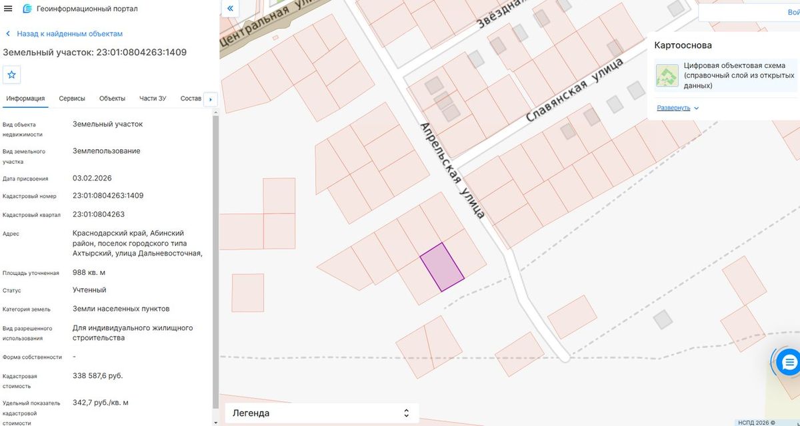Add parcel to favorites with star icon
Viewport: 800px width, 426px height.
click(11, 75)
